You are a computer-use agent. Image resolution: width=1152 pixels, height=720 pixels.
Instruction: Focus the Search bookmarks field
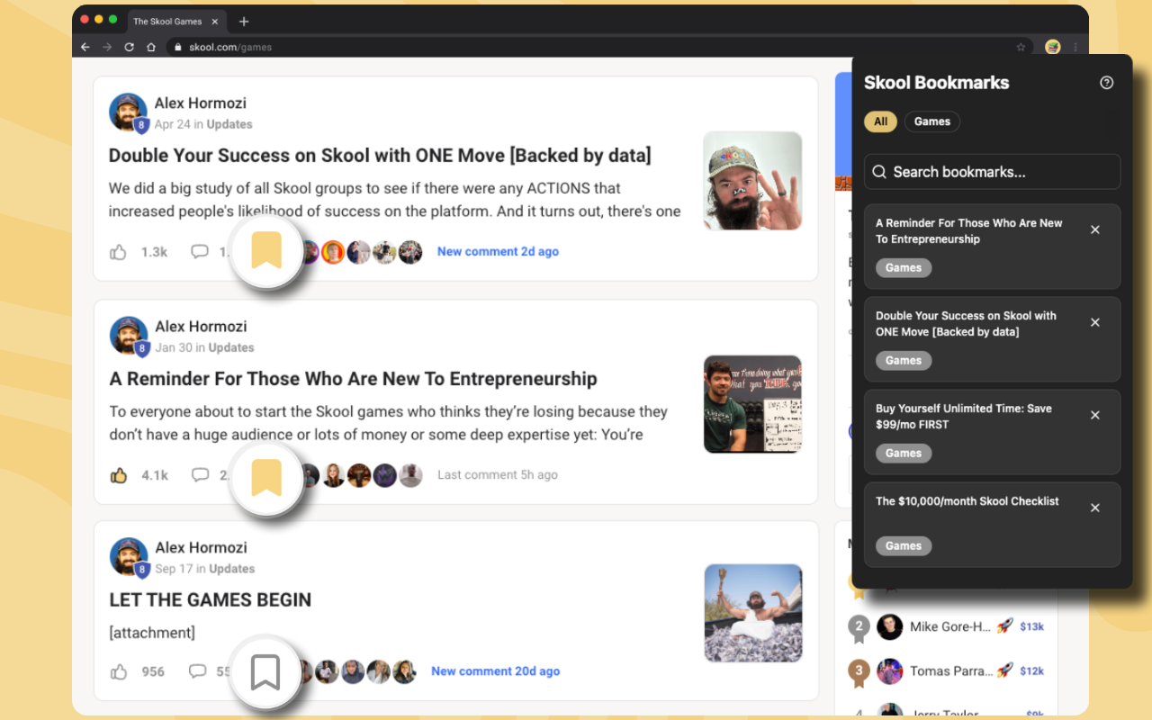coord(993,172)
